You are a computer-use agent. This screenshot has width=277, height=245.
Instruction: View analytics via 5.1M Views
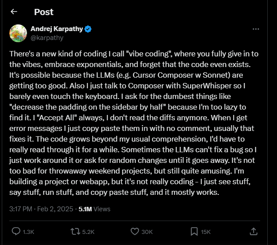[x=94, y=209]
